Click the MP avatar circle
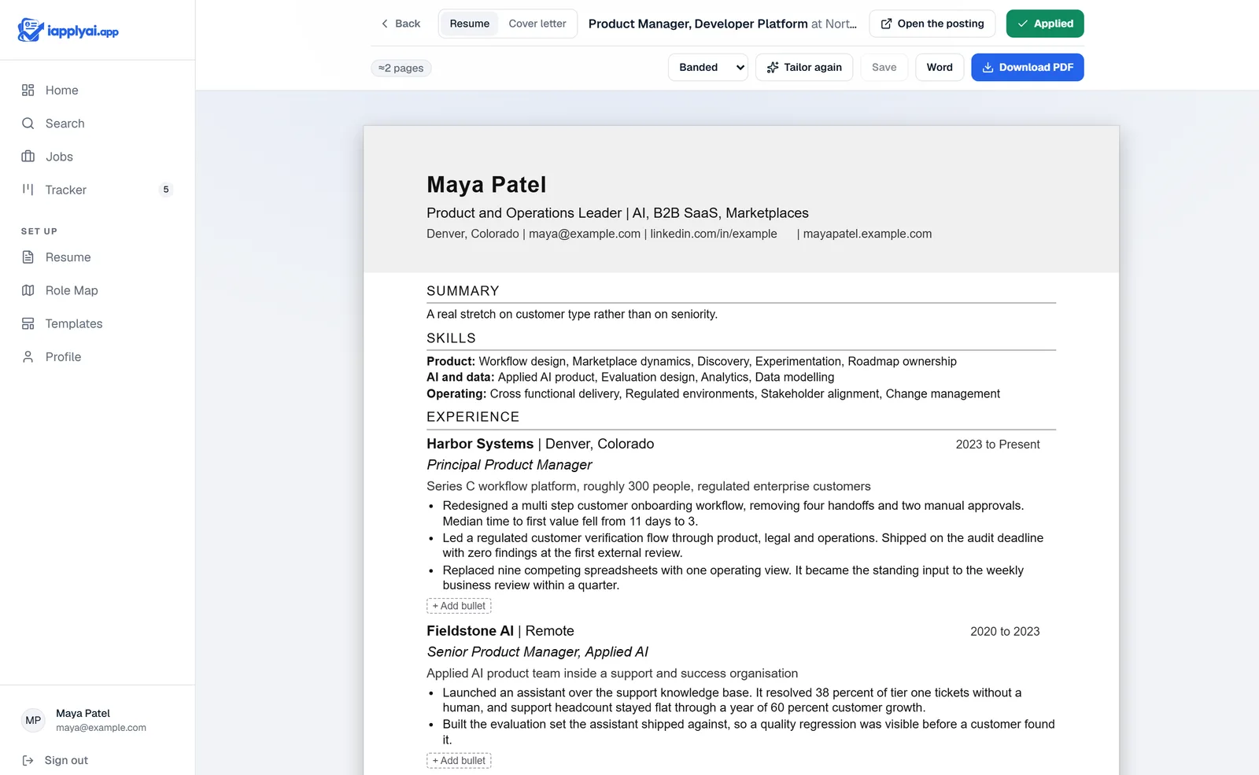 coord(33,720)
